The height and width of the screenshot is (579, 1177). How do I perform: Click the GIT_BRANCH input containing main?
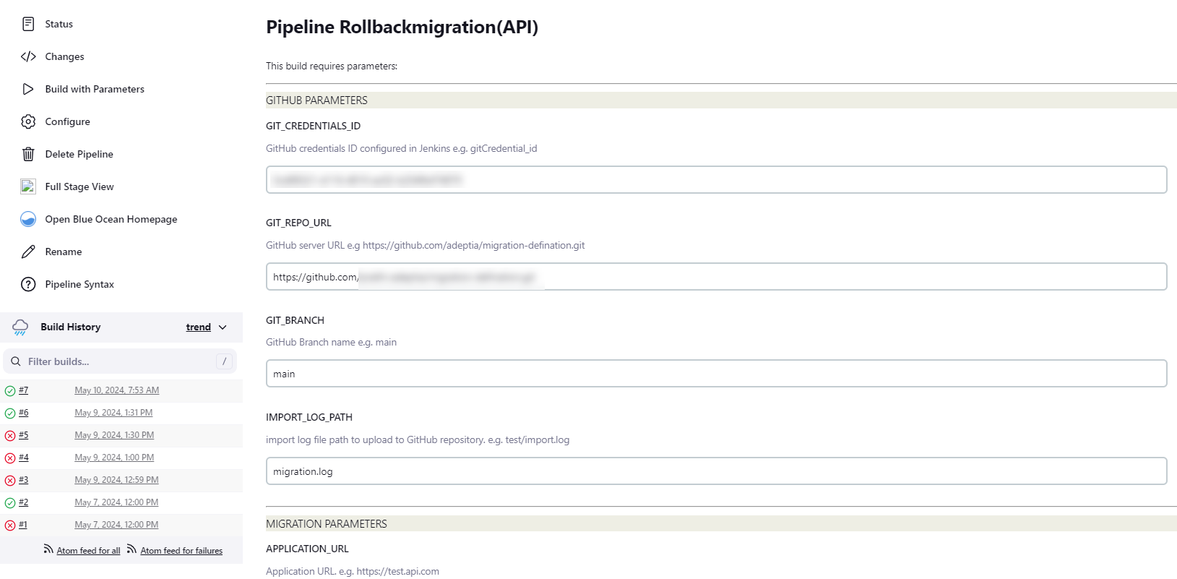(716, 374)
